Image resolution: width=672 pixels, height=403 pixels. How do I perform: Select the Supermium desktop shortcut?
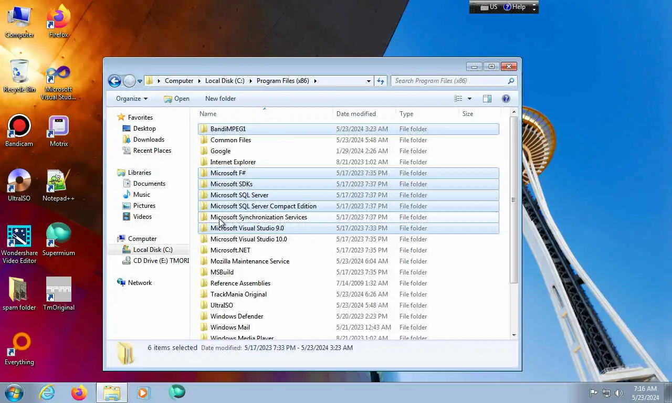pos(58,240)
